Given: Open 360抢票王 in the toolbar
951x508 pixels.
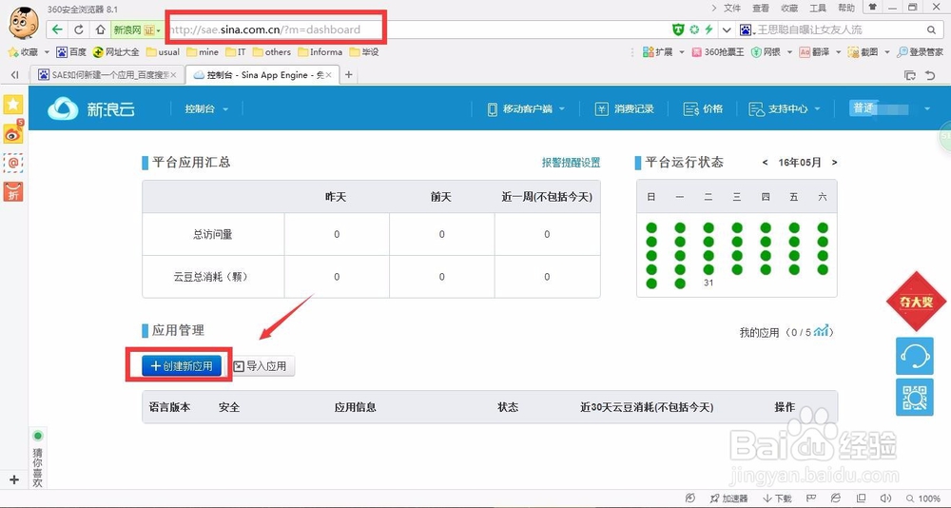Looking at the screenshot, I should click(717, 52).
